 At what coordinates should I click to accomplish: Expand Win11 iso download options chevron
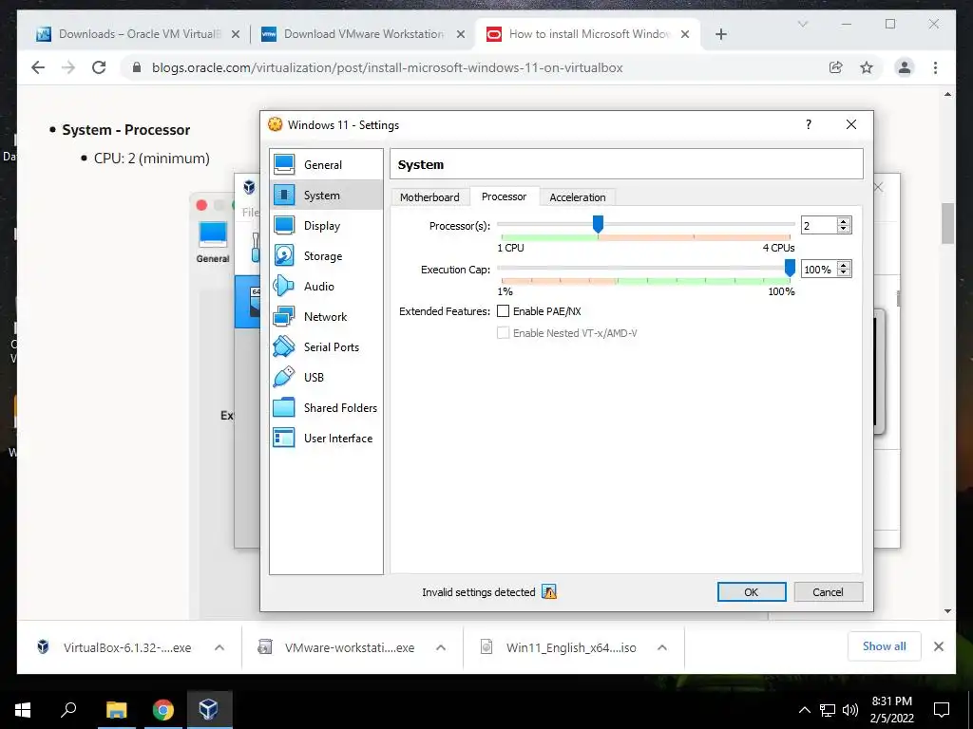point(662,647)
